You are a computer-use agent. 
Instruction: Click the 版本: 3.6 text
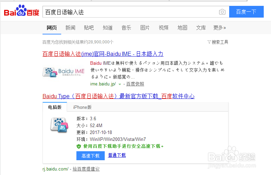click(x=86, y=119)
